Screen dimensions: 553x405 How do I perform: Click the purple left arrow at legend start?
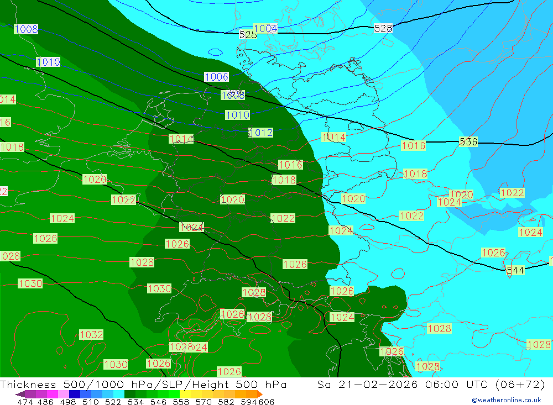tap(20, 394)
